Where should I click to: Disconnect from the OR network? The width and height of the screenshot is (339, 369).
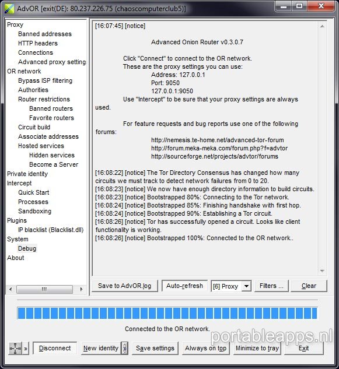55,348
